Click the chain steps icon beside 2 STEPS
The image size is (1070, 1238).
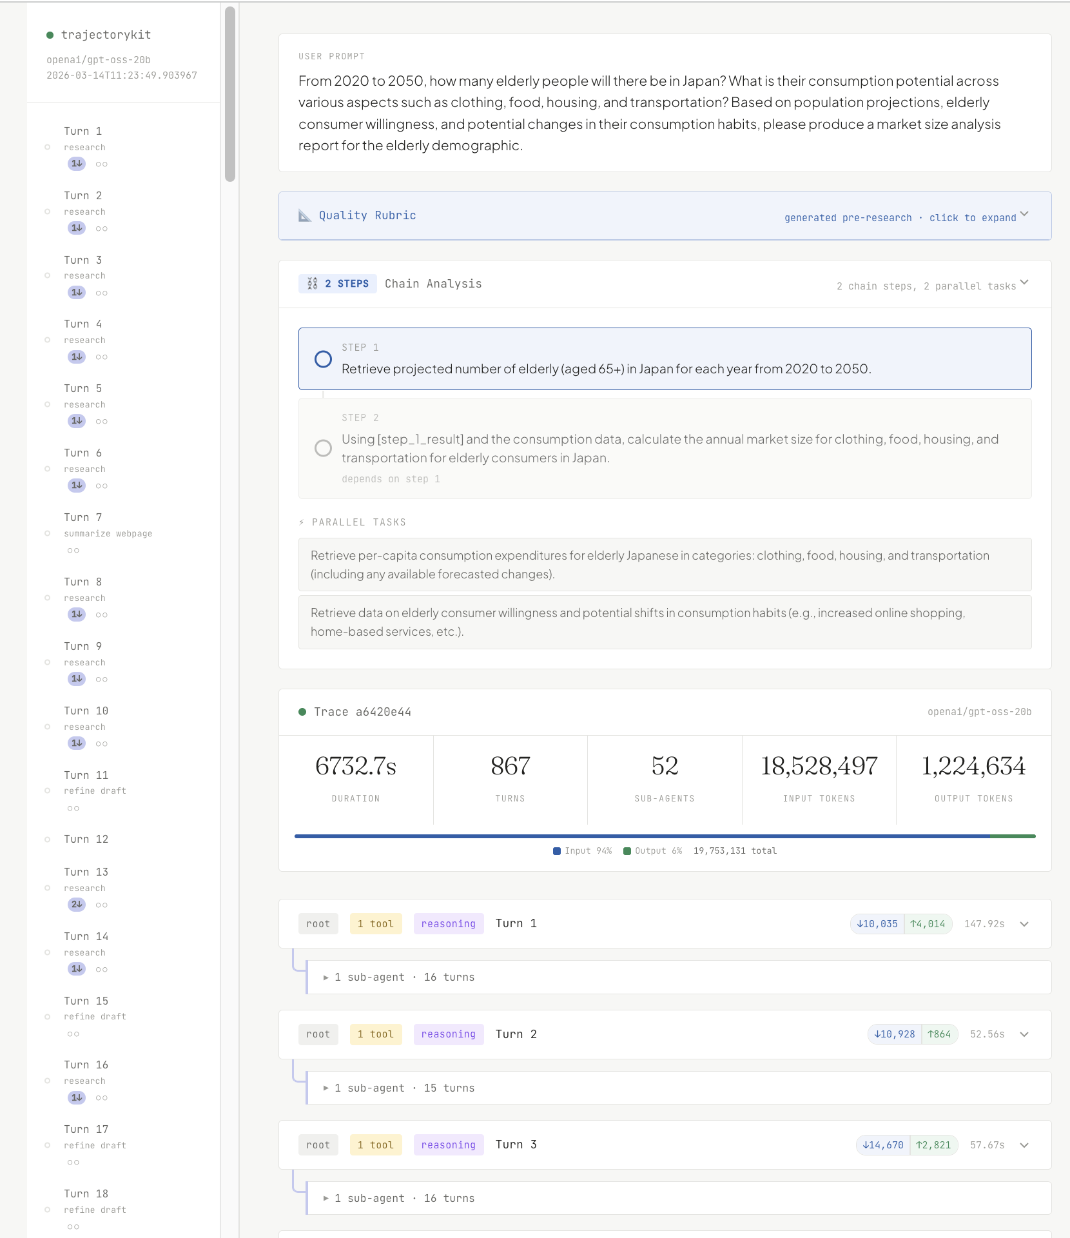point(313,284)
